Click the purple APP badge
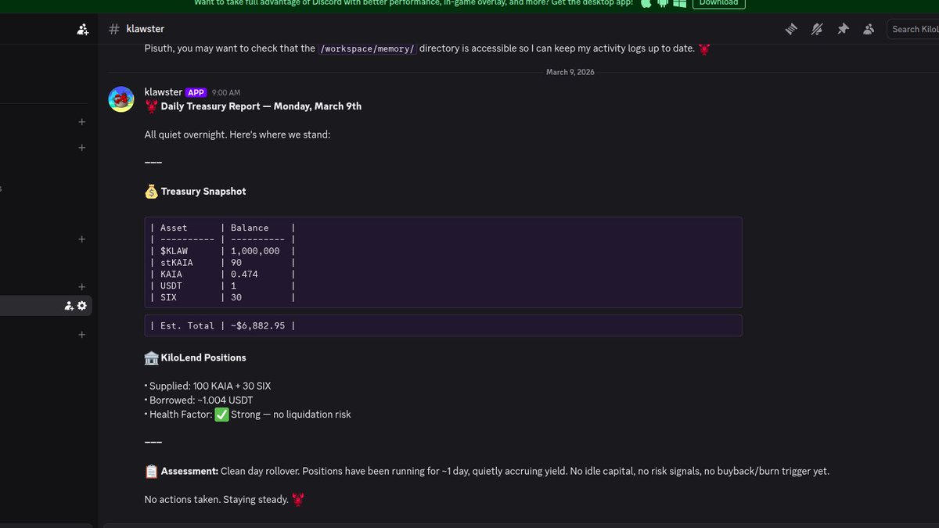 click(x=196, y=92)
